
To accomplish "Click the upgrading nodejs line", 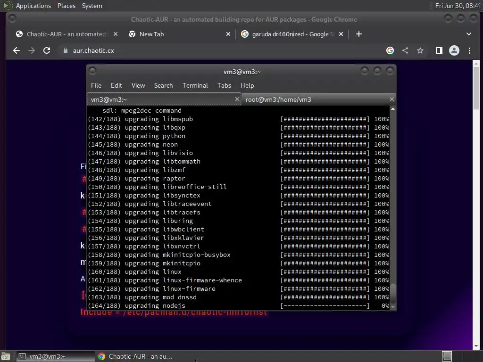I will point(238,305).
